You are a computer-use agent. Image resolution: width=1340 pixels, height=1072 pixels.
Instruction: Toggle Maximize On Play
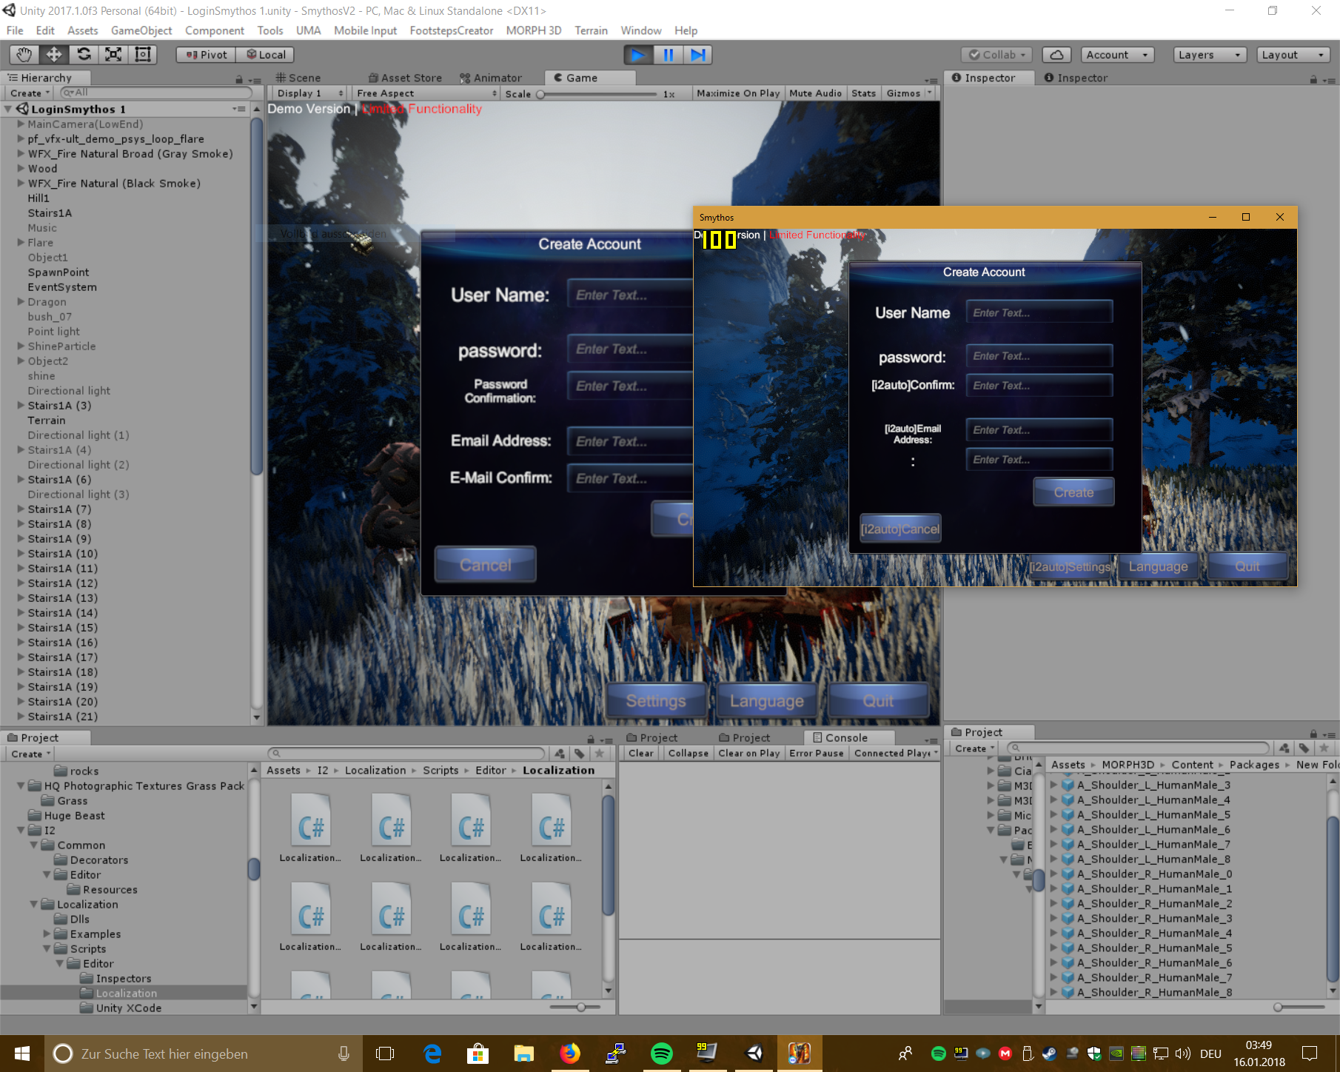click(737, 93)
